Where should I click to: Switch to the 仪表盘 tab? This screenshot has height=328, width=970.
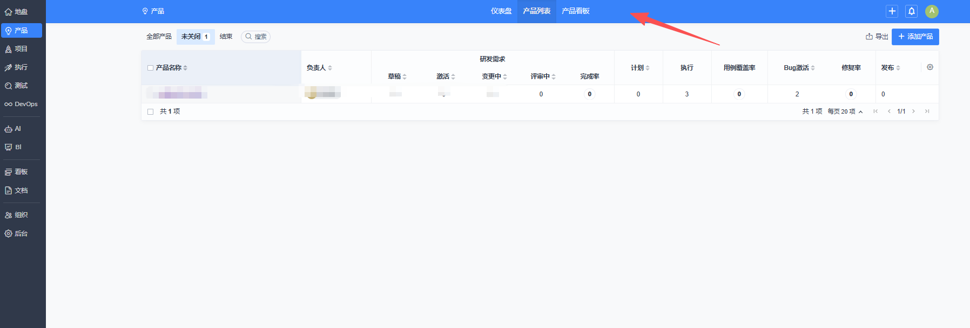(501, 11)
